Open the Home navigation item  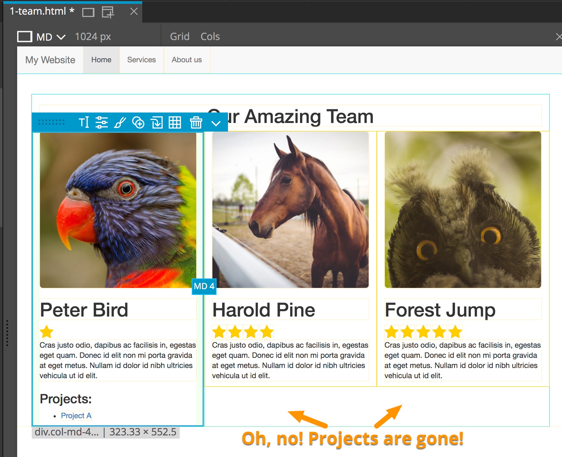coord(101,60)
